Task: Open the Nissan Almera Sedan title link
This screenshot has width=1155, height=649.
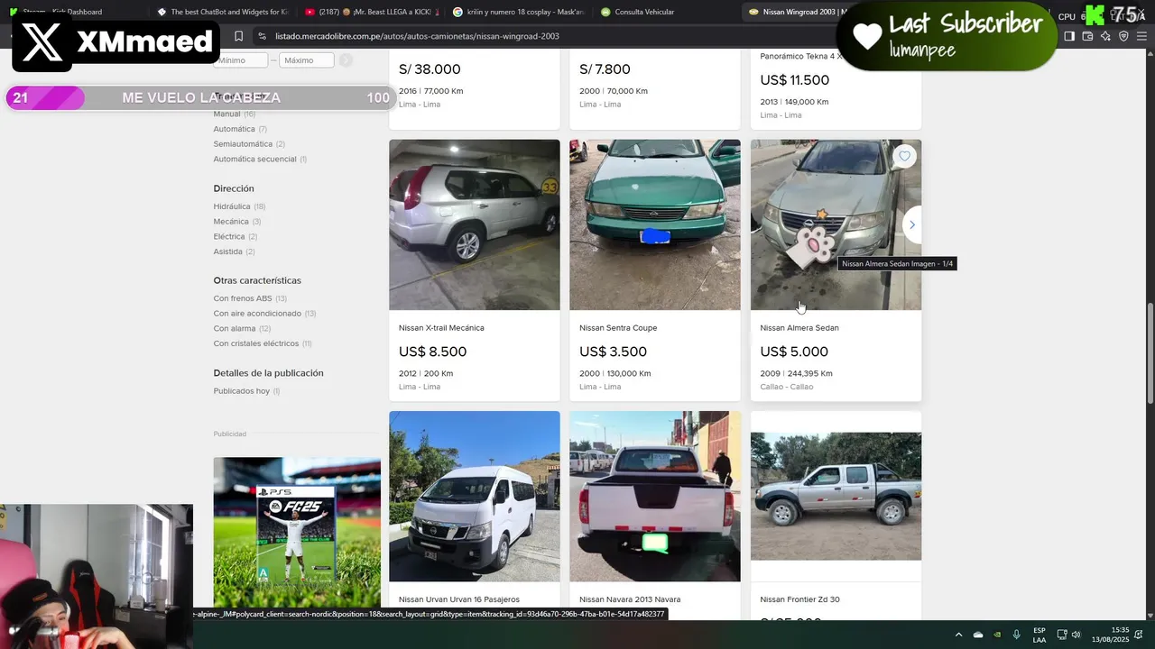Action: tap(799, 328)
